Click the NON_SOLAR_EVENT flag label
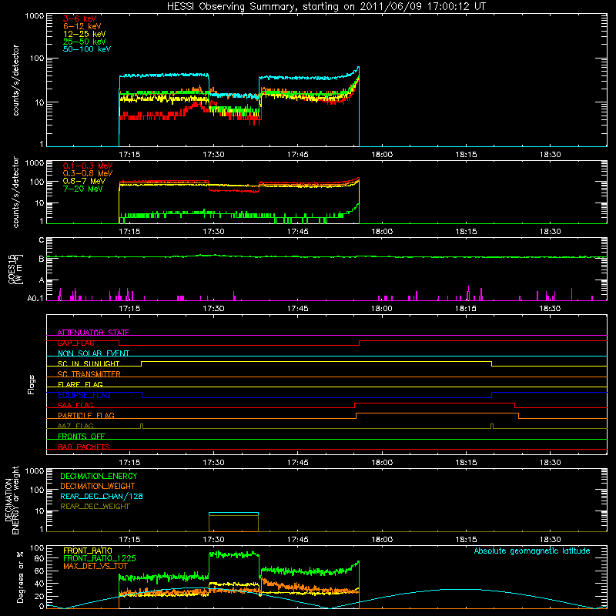 [x=93, y=353]
